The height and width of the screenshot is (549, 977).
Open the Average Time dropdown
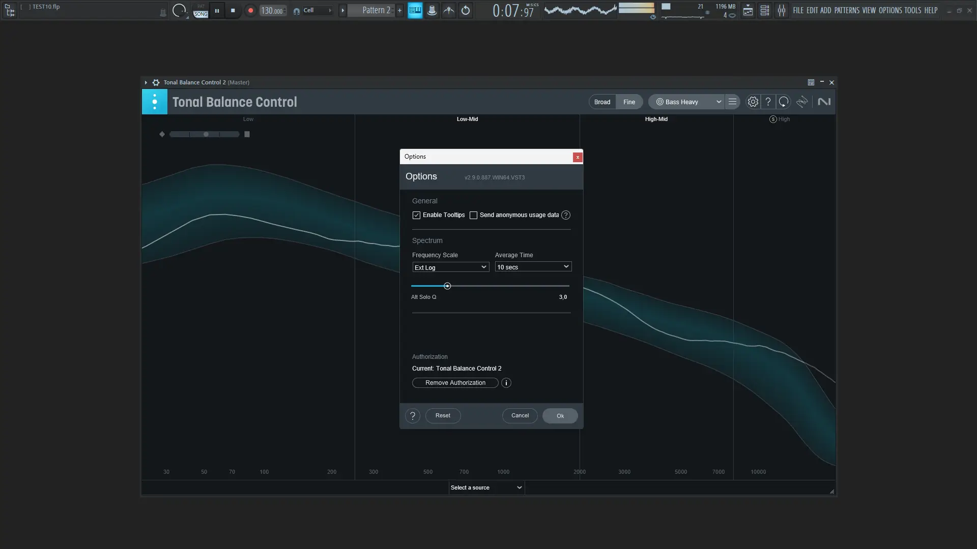[533, 267]
